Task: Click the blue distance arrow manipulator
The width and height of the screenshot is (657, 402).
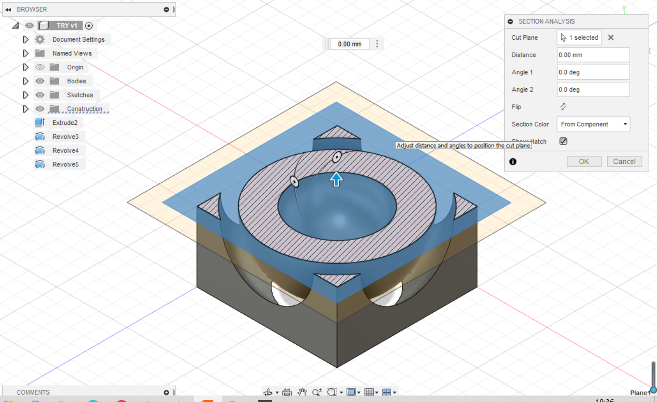Action: click(x=337, y=179)
